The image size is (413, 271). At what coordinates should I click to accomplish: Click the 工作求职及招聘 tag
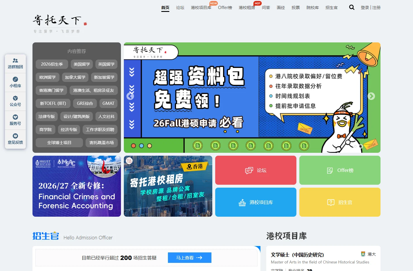click(100, 130)
